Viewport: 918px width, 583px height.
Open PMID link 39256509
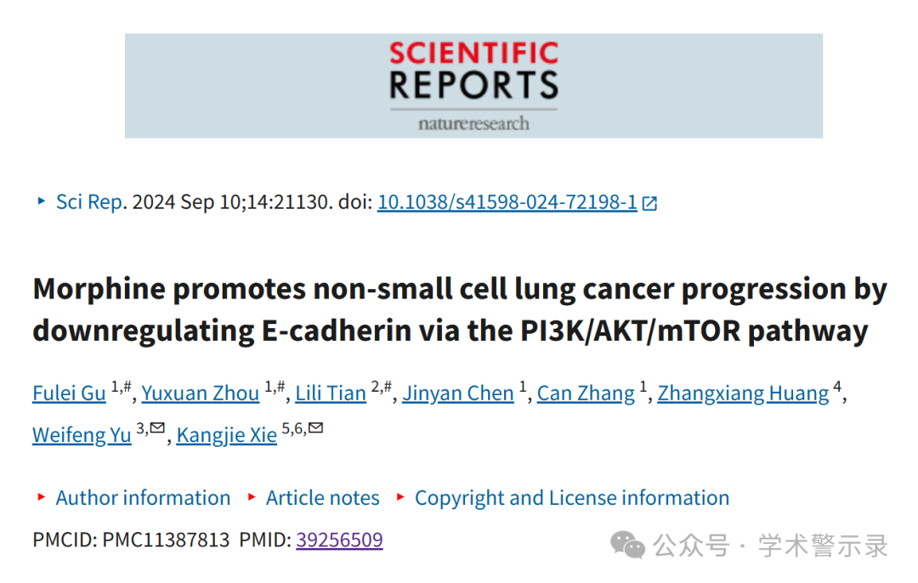point(339,539)
